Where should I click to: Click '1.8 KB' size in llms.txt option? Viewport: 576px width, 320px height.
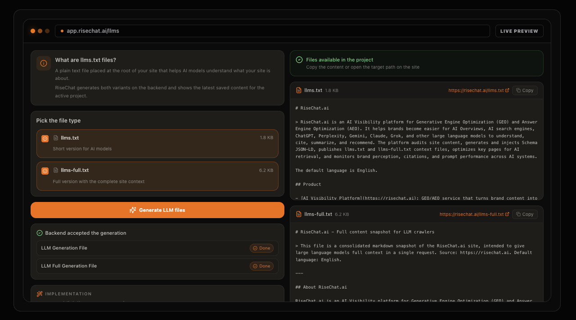266,138
